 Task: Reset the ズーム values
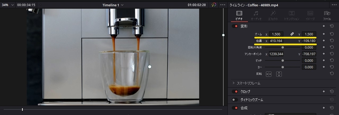332,34
